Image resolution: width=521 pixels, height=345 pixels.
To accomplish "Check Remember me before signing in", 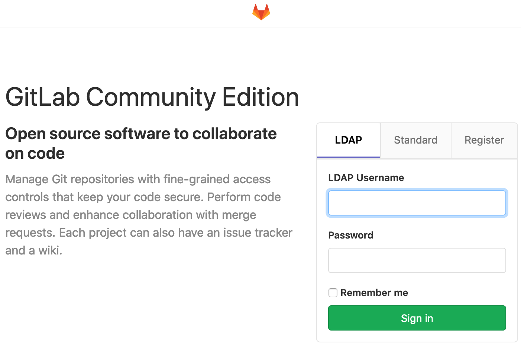I will point(333,293).
